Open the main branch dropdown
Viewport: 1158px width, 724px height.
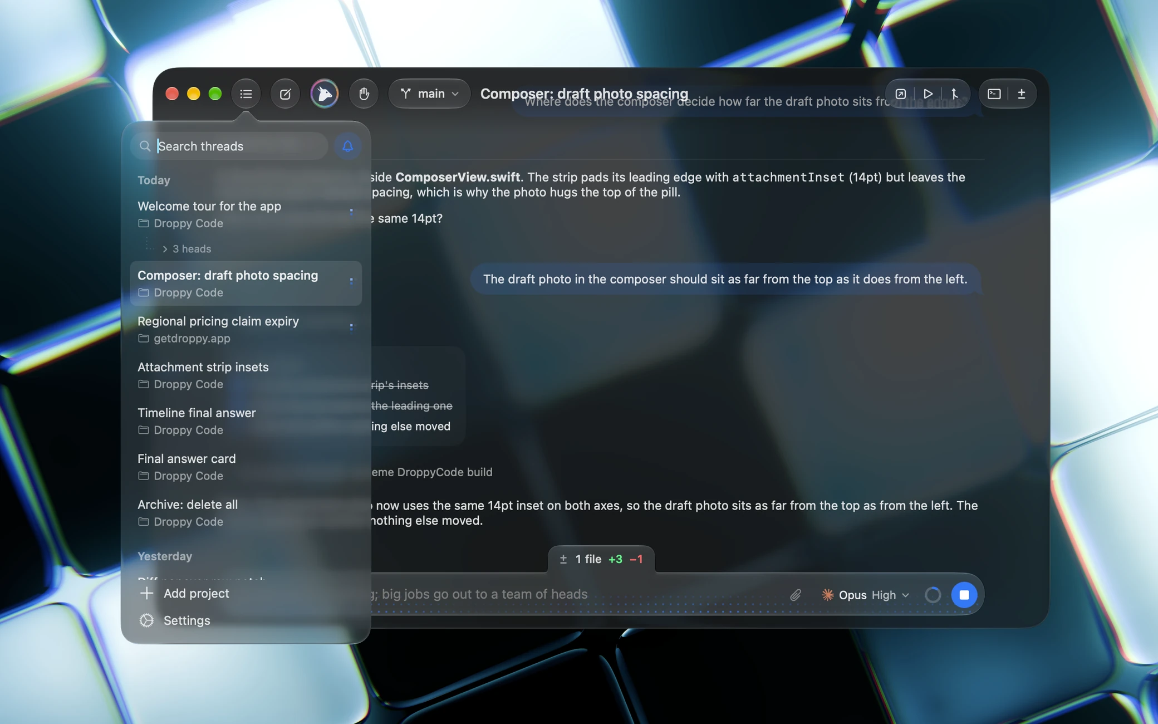tap(429, 94)
